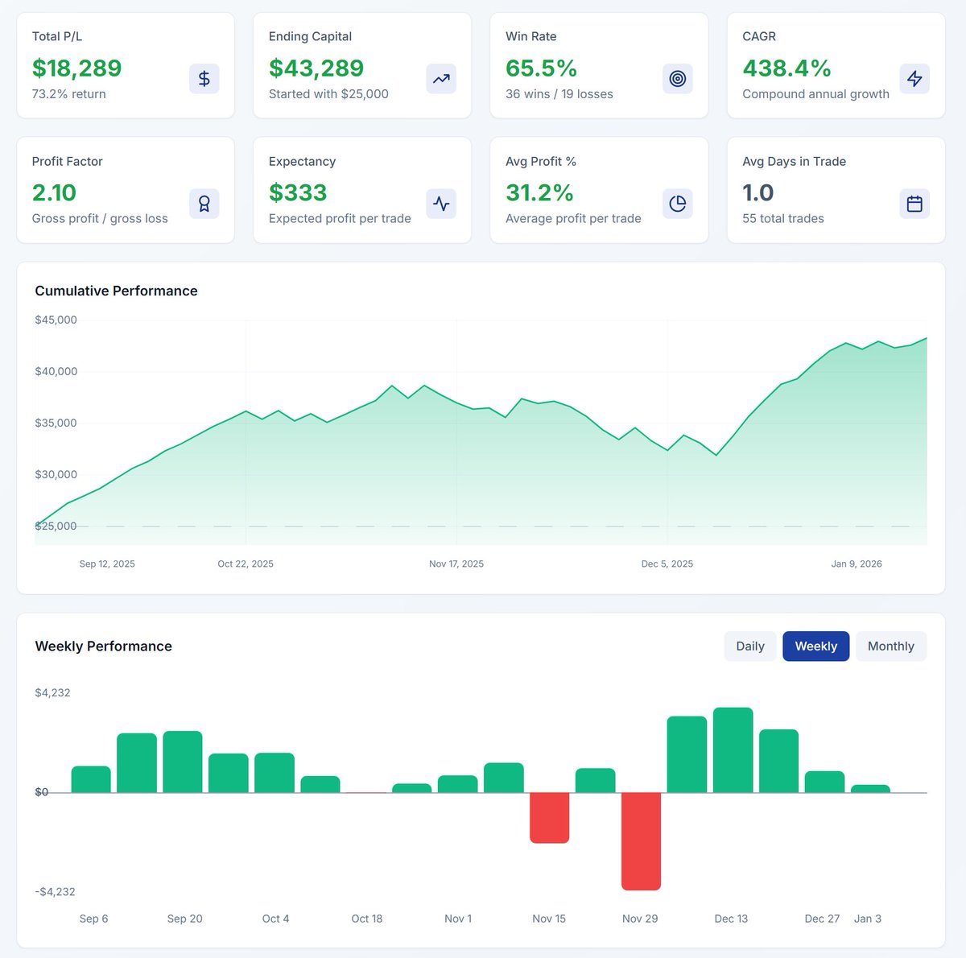Click the Dec 5, 2025 x-axis date label
Screen dimensions: 966x958
pos(667,564)
